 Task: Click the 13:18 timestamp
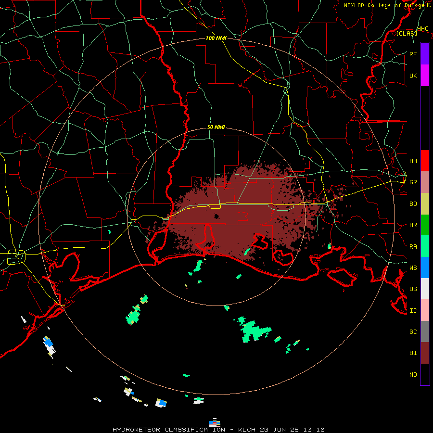point(315,430)
